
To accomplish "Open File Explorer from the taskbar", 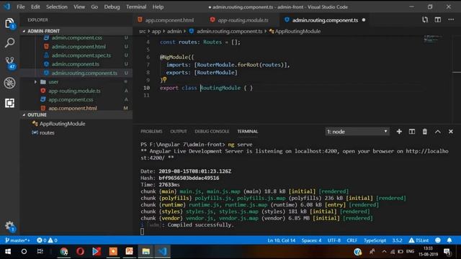I will [146, 252].
